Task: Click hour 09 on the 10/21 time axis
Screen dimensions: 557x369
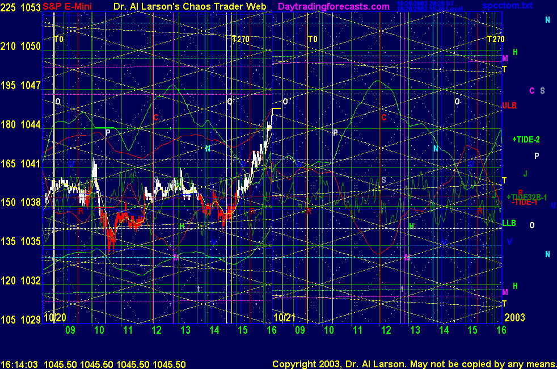Action: point(300,330)
